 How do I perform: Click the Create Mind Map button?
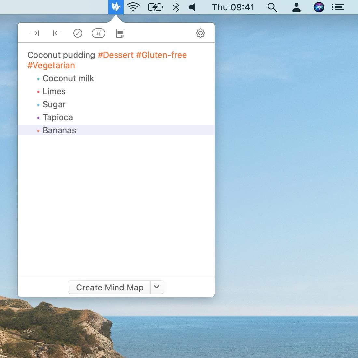pyautogui.click(x=109, y=287)
